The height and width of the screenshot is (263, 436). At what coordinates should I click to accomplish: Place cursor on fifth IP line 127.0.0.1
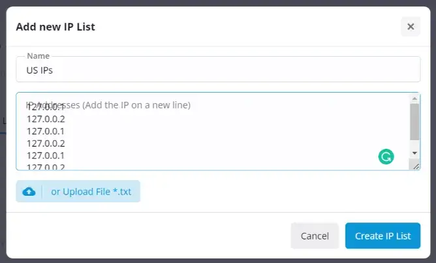46,156
